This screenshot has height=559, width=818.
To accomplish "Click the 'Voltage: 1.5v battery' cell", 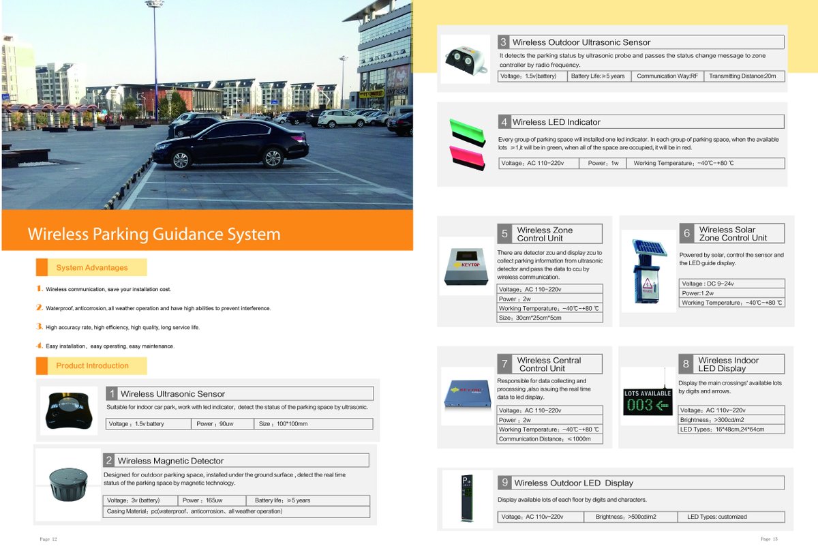I will tap(148, 424).
